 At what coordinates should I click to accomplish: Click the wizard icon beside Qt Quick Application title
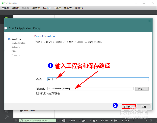[x=6, y=28]
